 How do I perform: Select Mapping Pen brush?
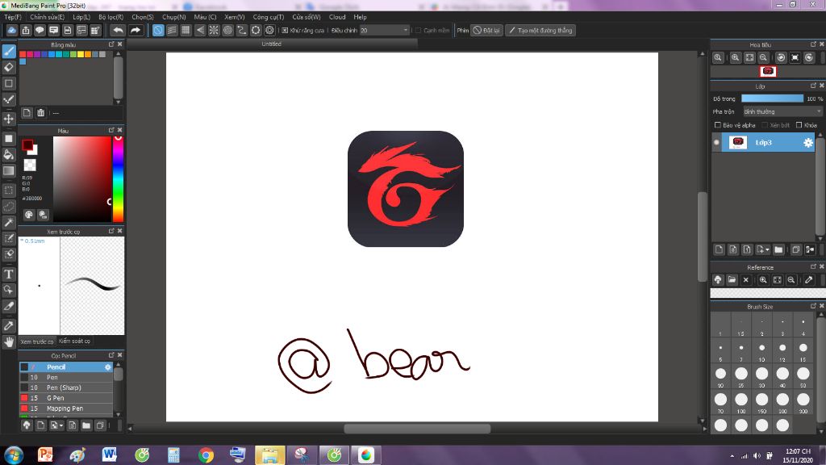(66, 408)
